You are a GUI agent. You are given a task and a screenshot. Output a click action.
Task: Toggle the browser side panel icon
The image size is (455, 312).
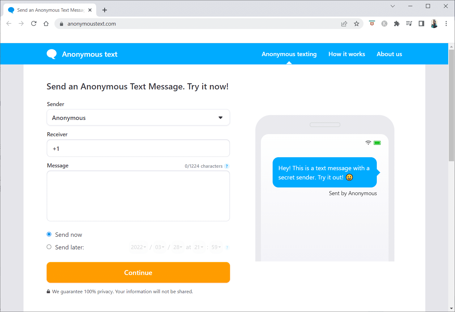click(x=421, y=24)
